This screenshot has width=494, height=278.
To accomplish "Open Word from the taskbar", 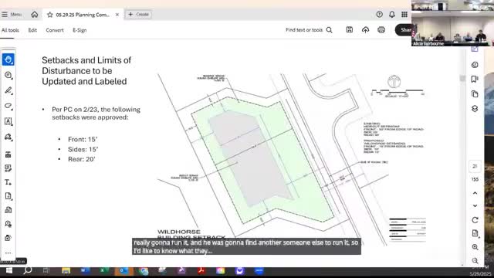I will (x=85, y=271).
